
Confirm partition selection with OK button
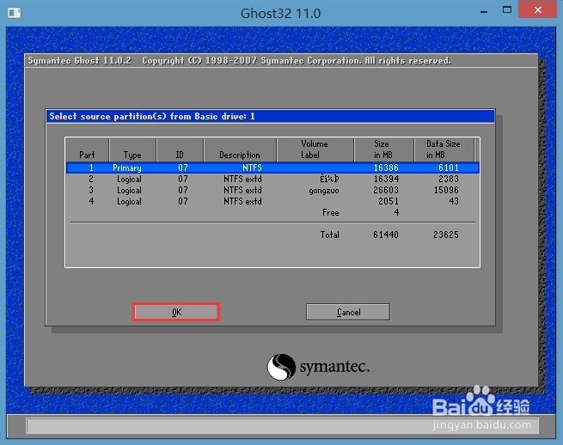point(176,312)
